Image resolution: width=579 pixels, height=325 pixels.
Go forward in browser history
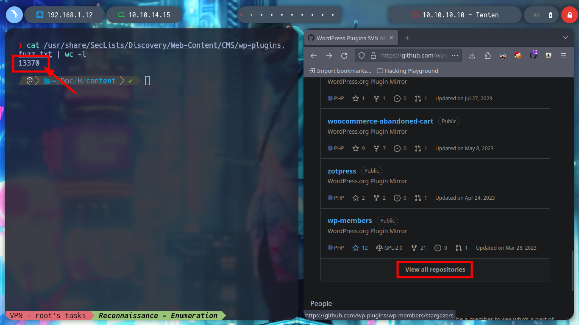329,55
